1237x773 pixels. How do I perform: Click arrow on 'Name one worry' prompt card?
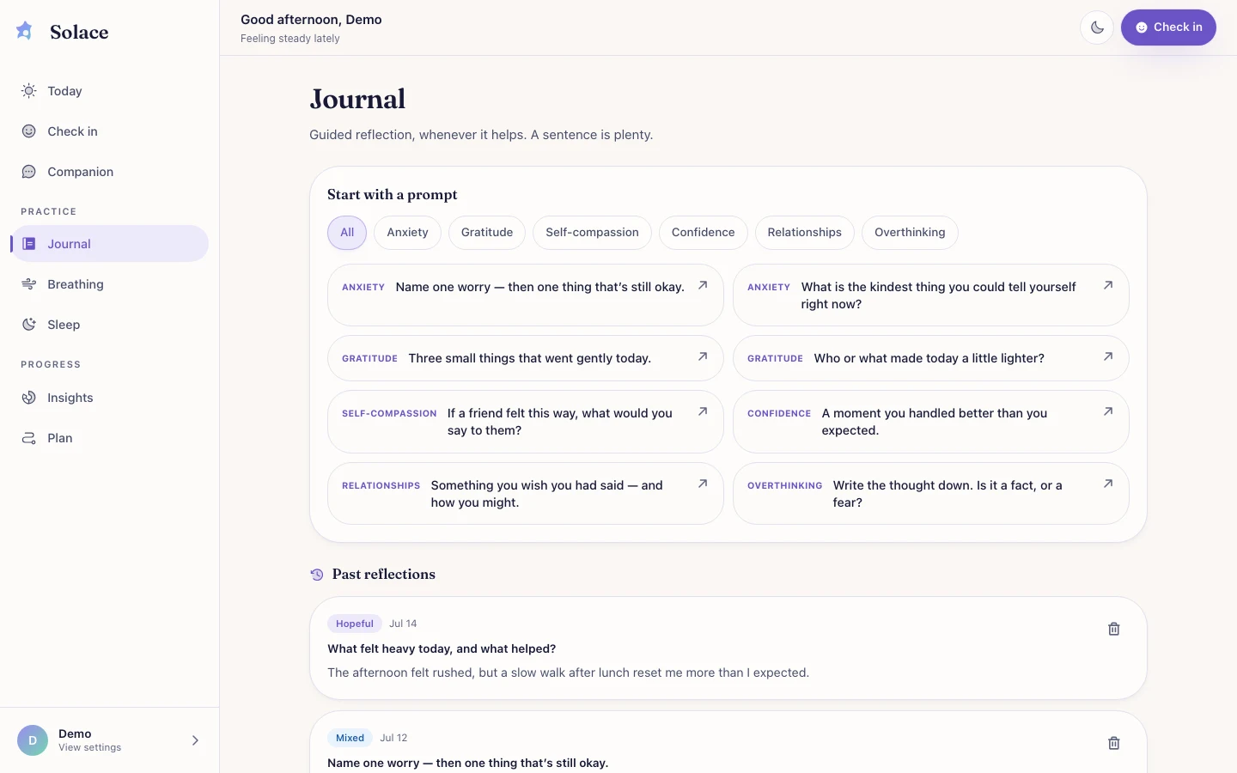(703, 285)
